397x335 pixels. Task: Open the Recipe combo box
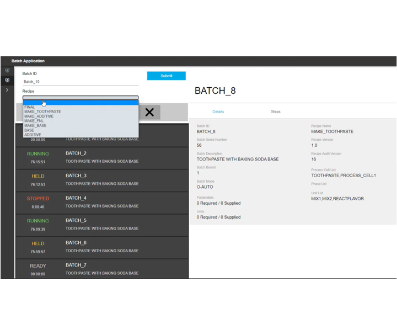click(x=81, y=98)
